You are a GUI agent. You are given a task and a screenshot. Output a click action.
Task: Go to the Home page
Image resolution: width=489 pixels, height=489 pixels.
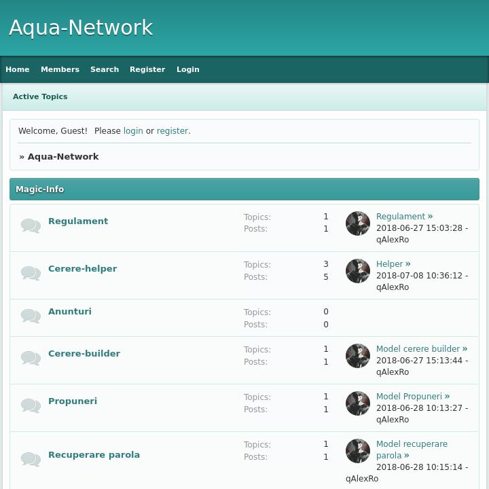pos(18,69)
